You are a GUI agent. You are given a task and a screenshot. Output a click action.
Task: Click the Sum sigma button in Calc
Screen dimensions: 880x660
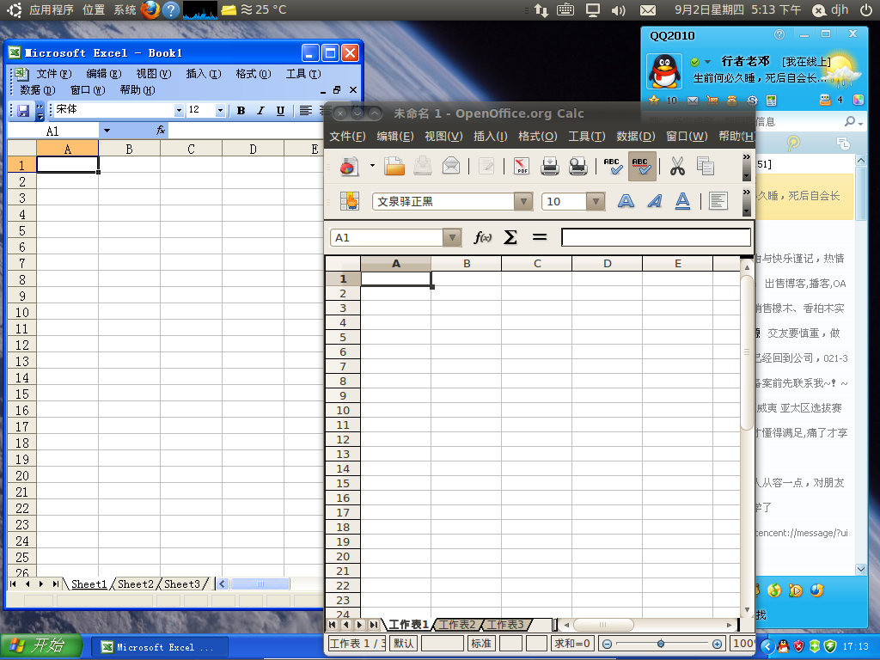coord(510,237)
